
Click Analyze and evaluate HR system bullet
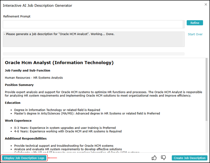[68, 149]
